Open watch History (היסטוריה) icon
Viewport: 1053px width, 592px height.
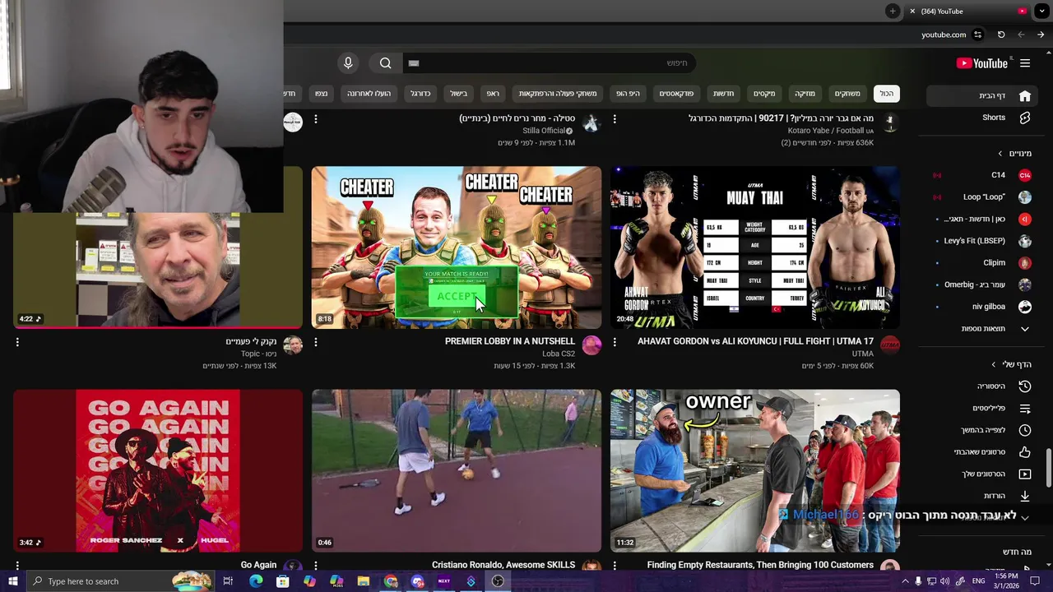click(x=1025, y=386)
